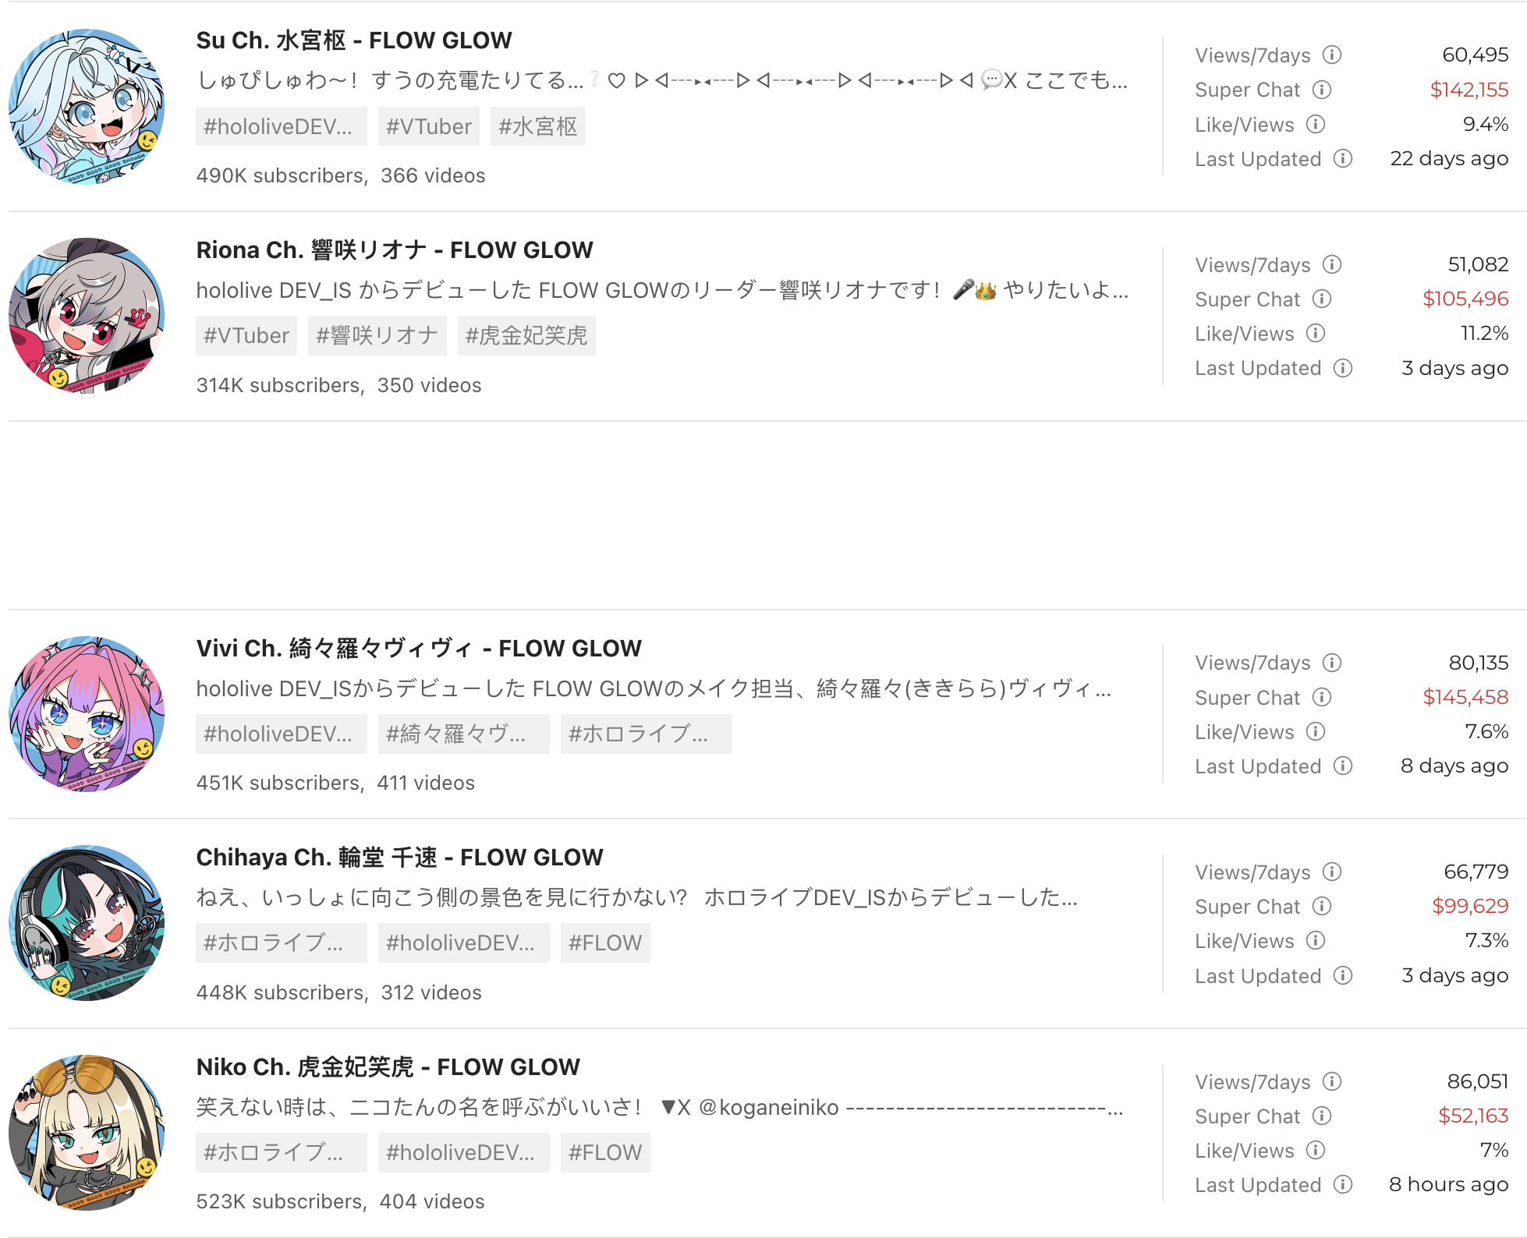Screen dimensions: 1527x1238
Task: Open Chihaya Ch. 輪堂 千速 channel title
Action: (x=399, y=858)
